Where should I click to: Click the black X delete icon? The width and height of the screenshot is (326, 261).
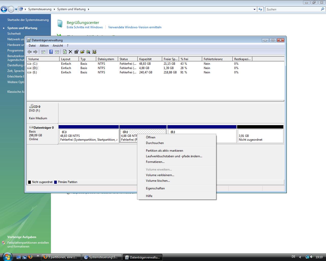[x=71, y=52]
